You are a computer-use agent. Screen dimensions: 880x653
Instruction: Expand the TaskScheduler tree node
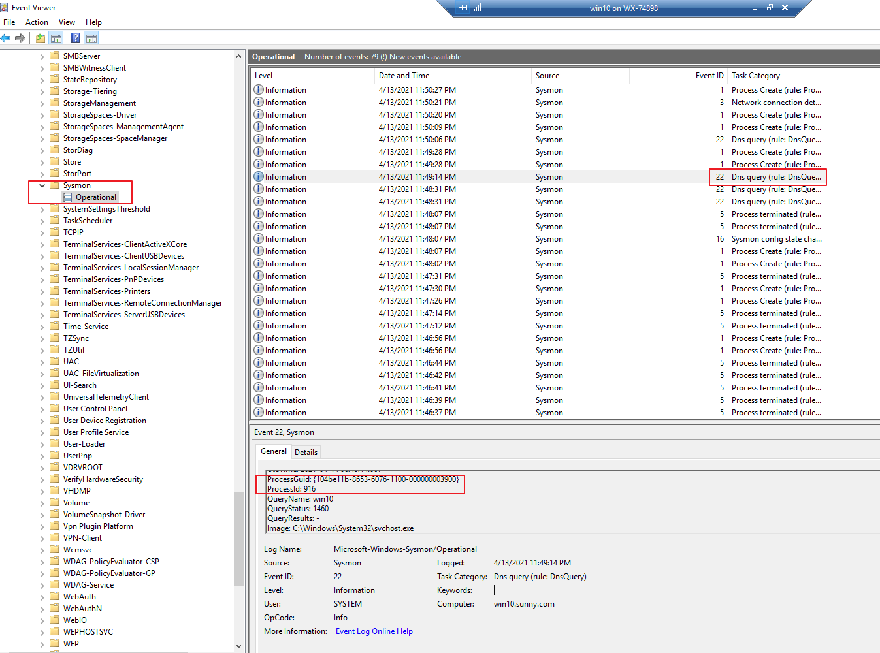coord(42,220)
